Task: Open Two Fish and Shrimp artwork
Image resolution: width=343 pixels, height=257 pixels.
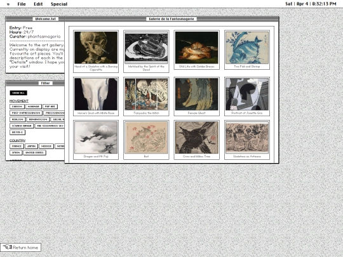Action: tap(247, 50)
